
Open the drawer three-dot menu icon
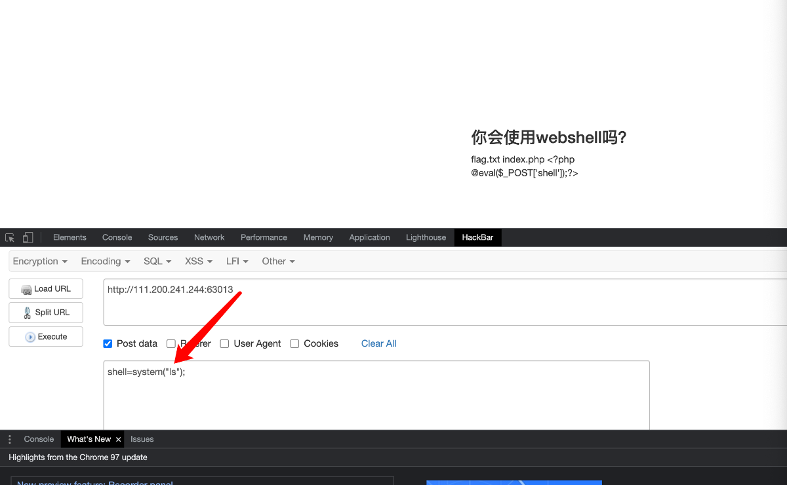click(x=10, y=439)
